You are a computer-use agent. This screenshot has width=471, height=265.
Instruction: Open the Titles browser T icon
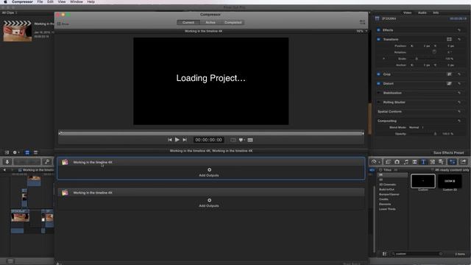coord(423,162)
